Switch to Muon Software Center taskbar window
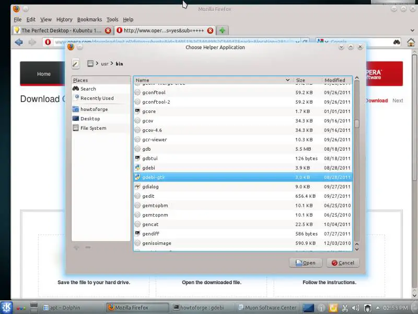418x314 pixels. point(268,308)
